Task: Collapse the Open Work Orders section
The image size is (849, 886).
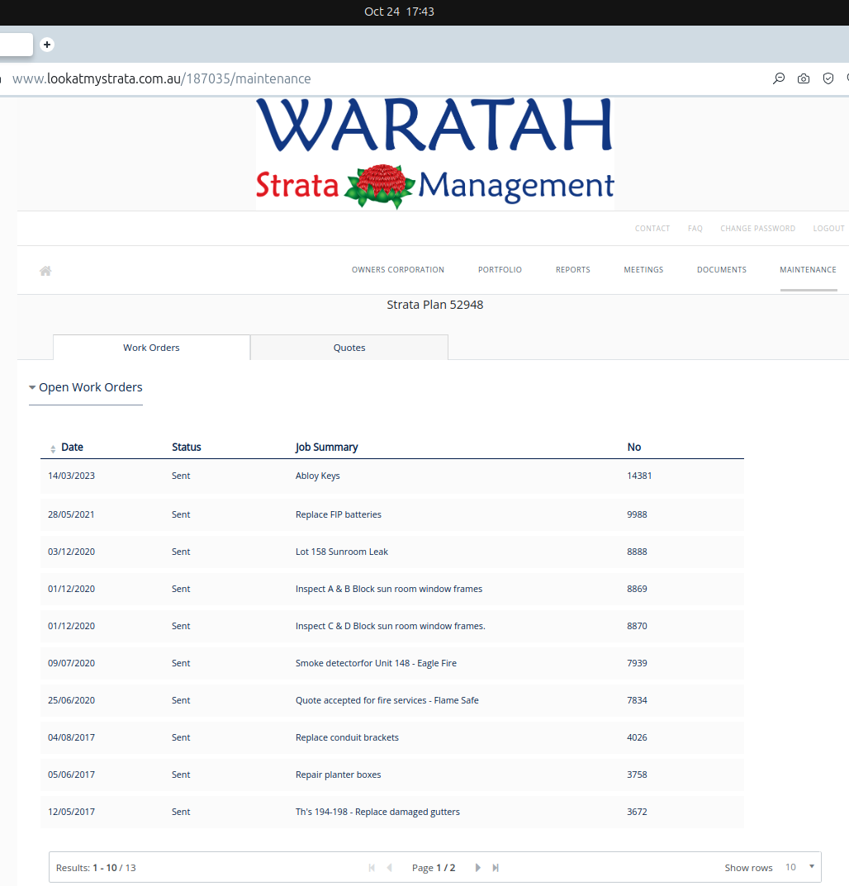Action: 32,387
